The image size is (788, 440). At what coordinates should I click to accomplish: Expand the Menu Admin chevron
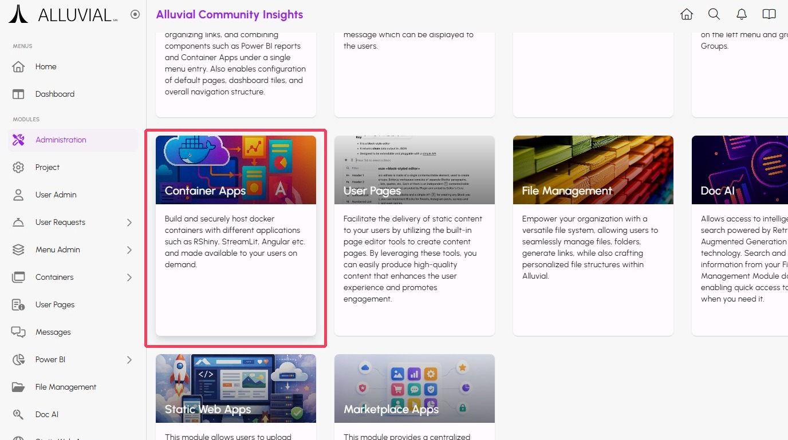(129, 249)
